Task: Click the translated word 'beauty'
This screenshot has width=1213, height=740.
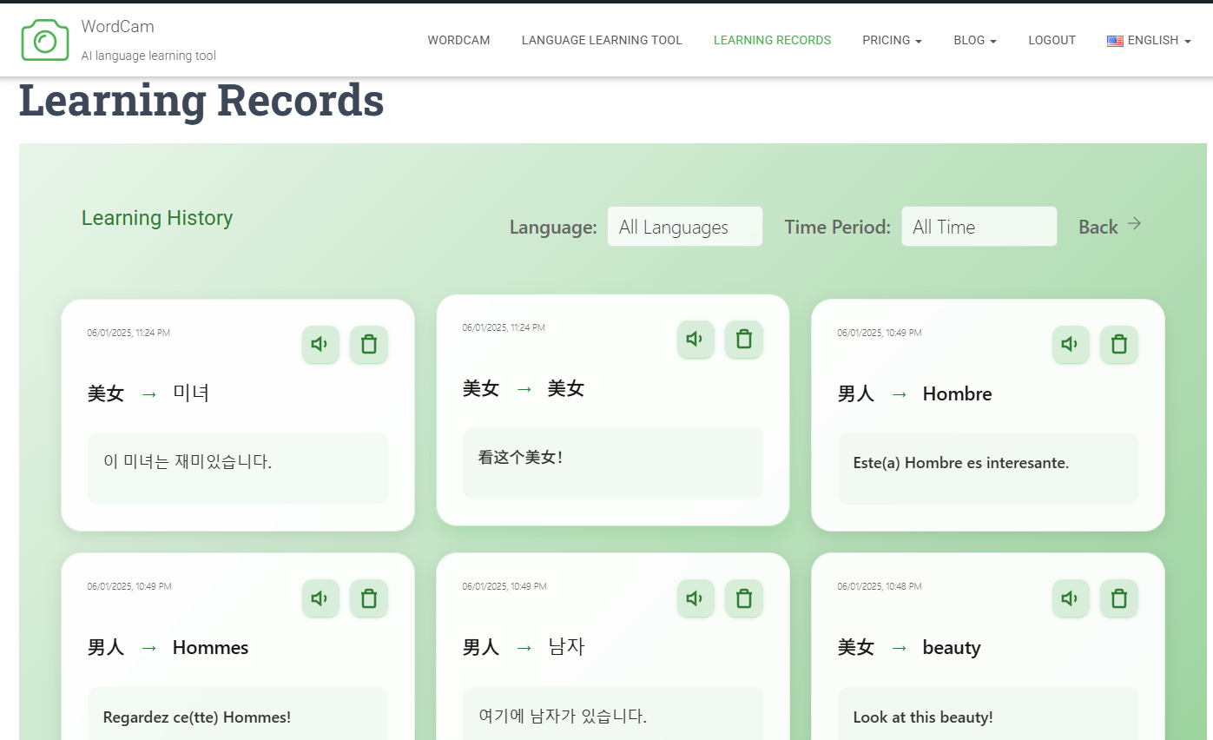Action: (x=952, y=648)
